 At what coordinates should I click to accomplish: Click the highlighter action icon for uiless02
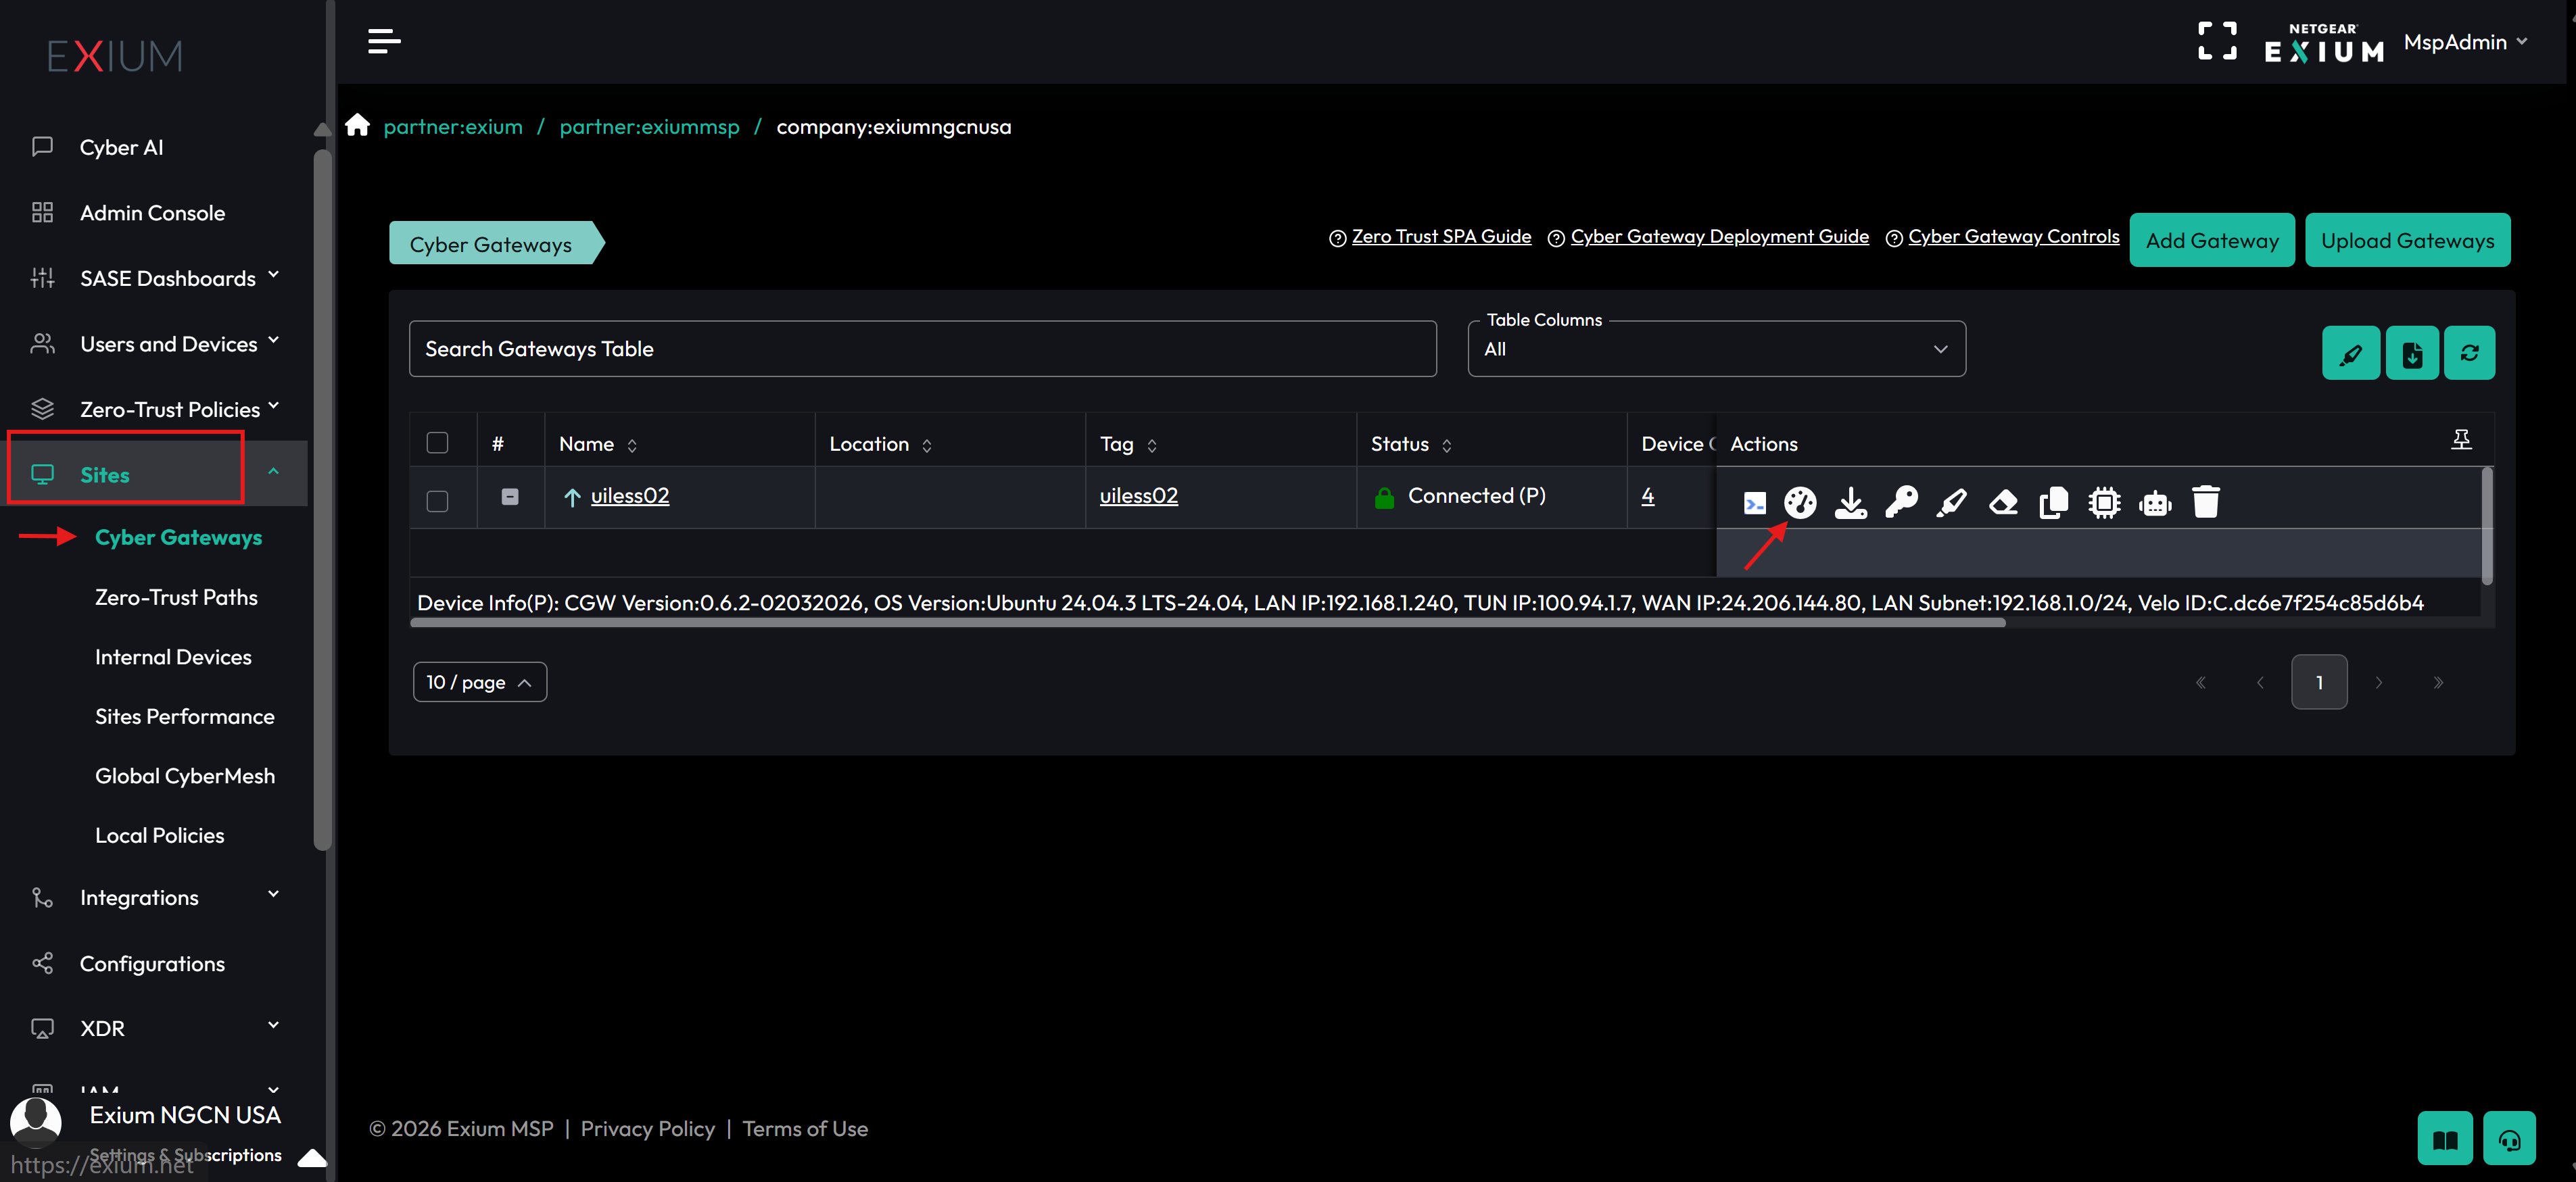click(x=1952, y=503)
